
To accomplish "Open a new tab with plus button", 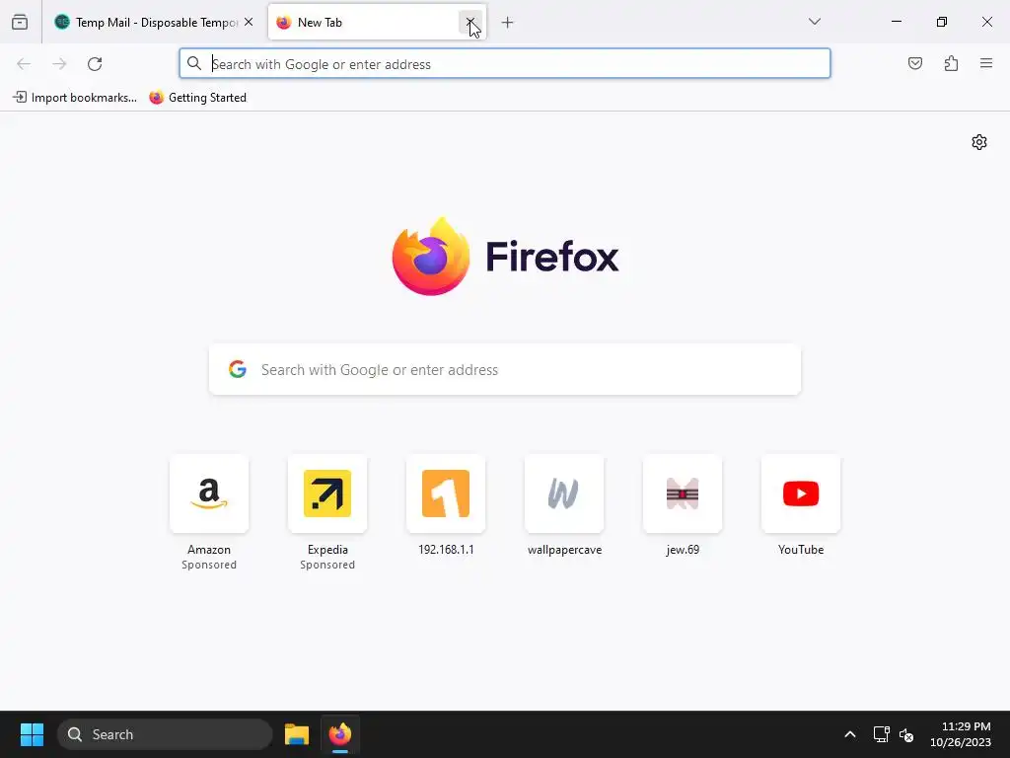I will pos(508,23).
